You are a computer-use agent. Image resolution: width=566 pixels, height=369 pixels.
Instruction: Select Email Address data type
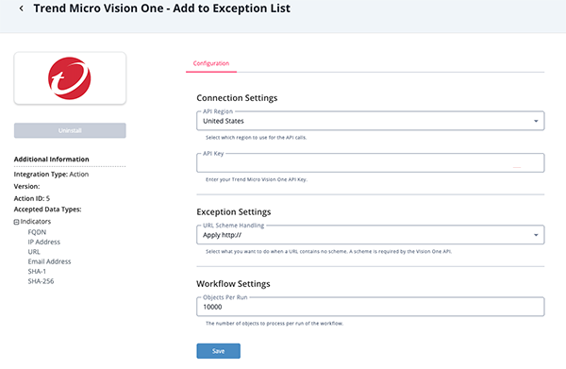pyautogui.click(x=49, y=261)
